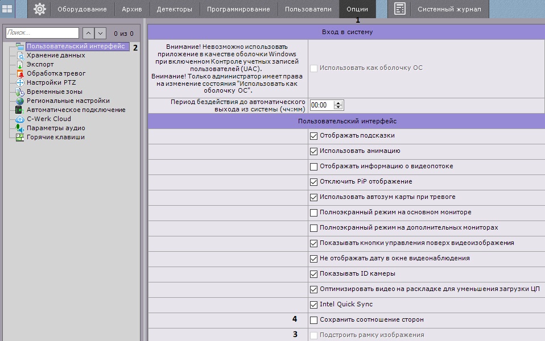Check Сохранить соотношение сторон option
The width and height of the screenshot is (545, 341).
pos(313,320)
